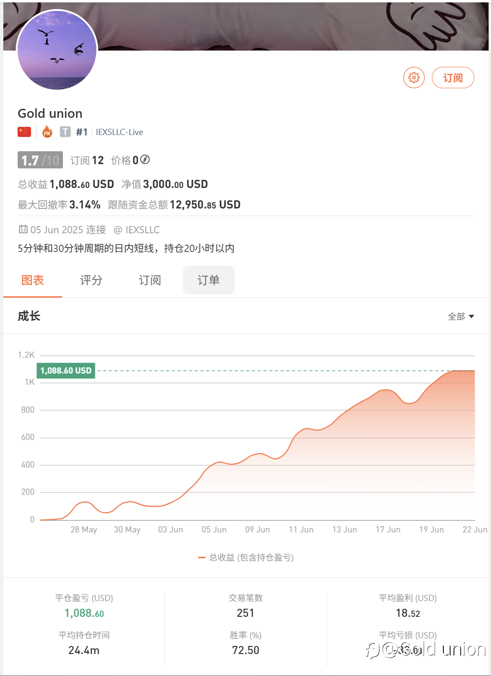The width and height of the screenshot is (491, 676).
Task: Click the F coin icon beside 价格
Action: pyautogui.click(x=145, y=160)
